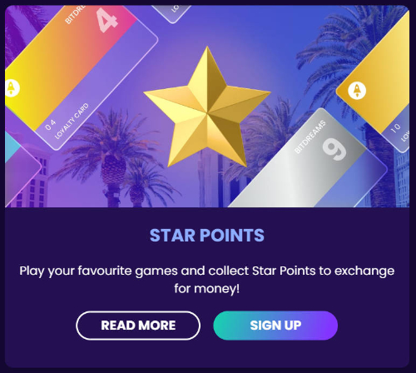
Task: Select the gold star in the banner
Action: (x=207, y=107)
